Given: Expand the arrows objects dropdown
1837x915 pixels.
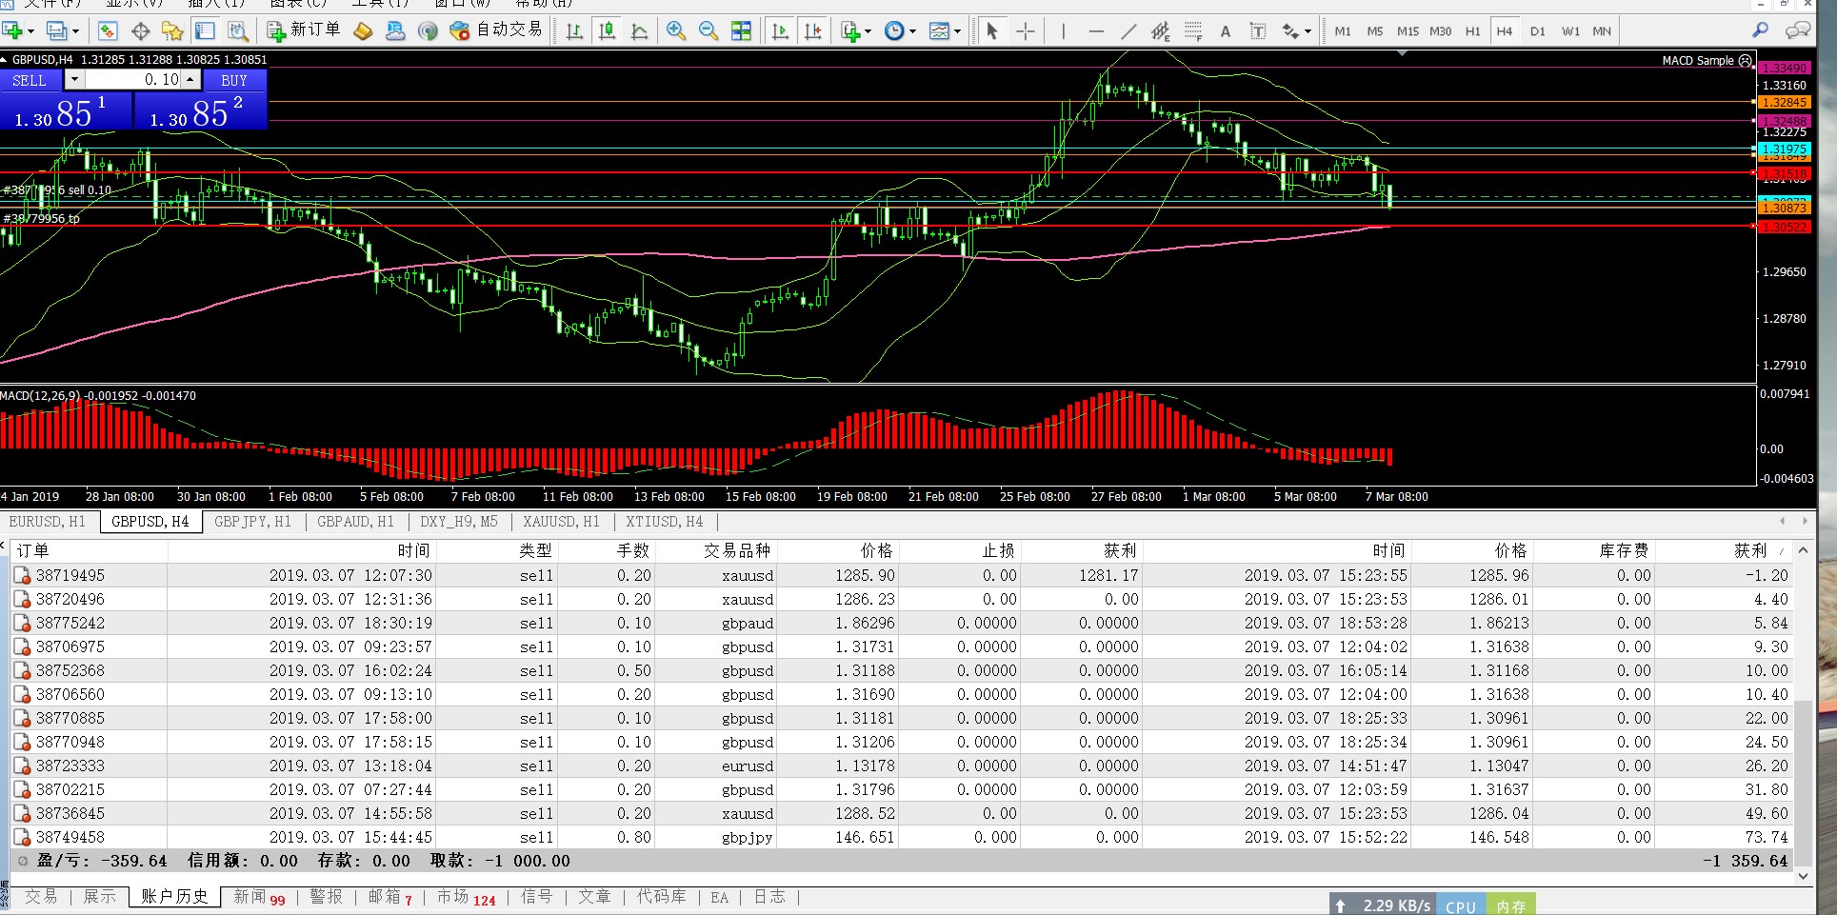Looking at the screenshot, I should (1308, 31).
